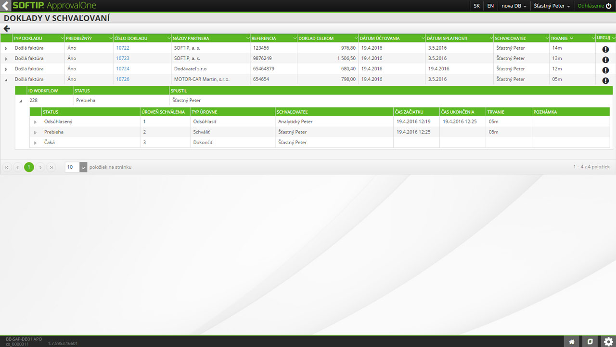616x347 pixels.
Task: Open the Šťastný Peter user menu
Action: tap(552, 6)
